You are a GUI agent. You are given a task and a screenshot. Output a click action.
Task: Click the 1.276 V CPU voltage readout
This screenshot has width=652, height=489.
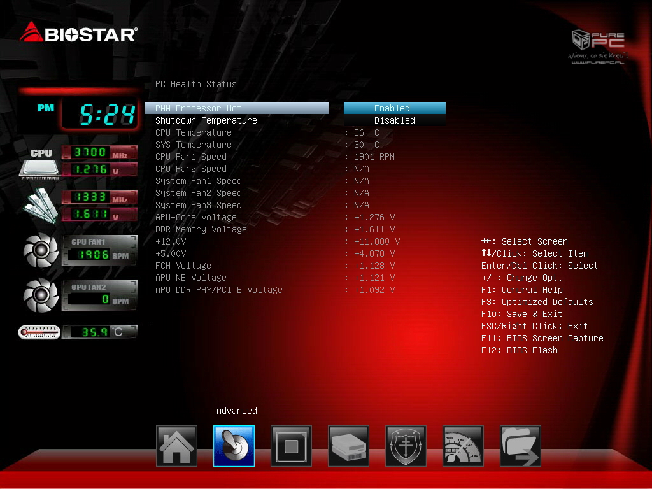point(100,169)
